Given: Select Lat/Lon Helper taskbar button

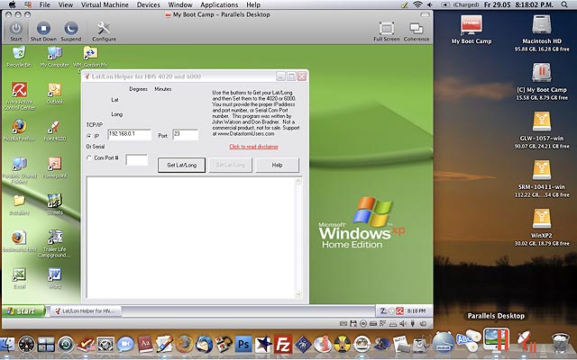Looking at the screenshot, I should click(86, 310).
